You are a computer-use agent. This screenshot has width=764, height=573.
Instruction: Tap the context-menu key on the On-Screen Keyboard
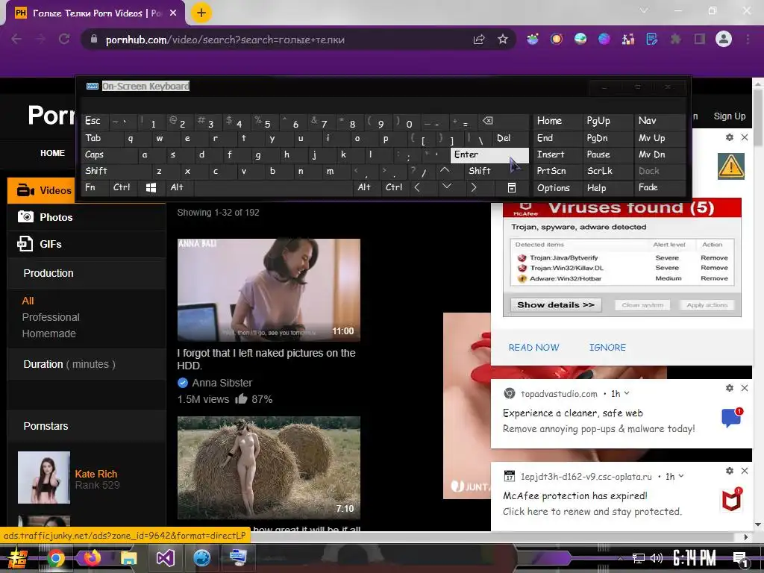click(x=512, y=187)
